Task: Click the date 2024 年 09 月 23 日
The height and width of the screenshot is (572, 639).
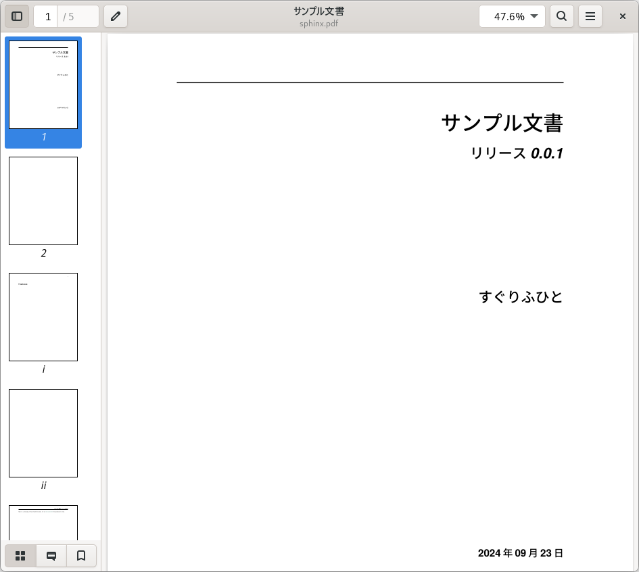Action: (x=521, y=553)
